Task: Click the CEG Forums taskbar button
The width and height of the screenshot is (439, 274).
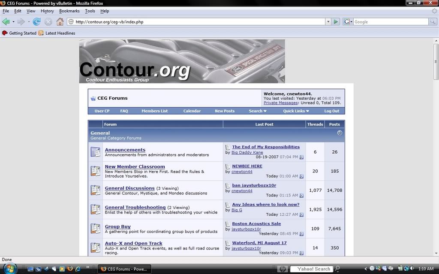Action: [124, 269]
